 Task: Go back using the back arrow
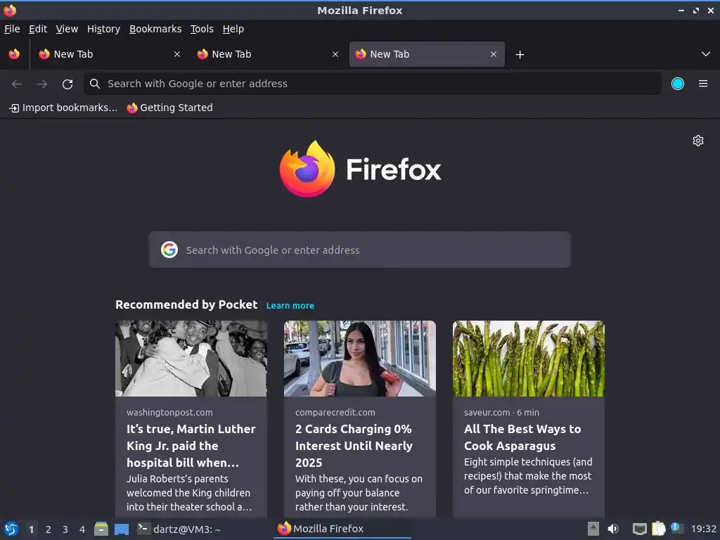click(17, 84)
